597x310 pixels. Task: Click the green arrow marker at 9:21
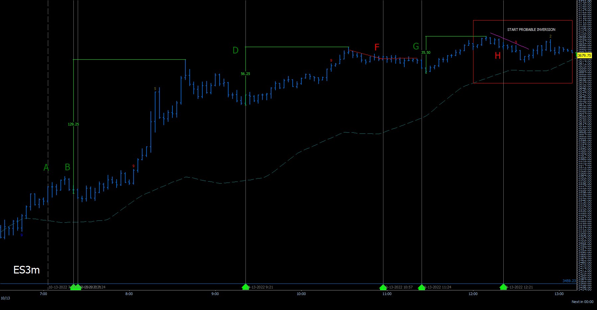pyautogui.click(x=246, y=287)
